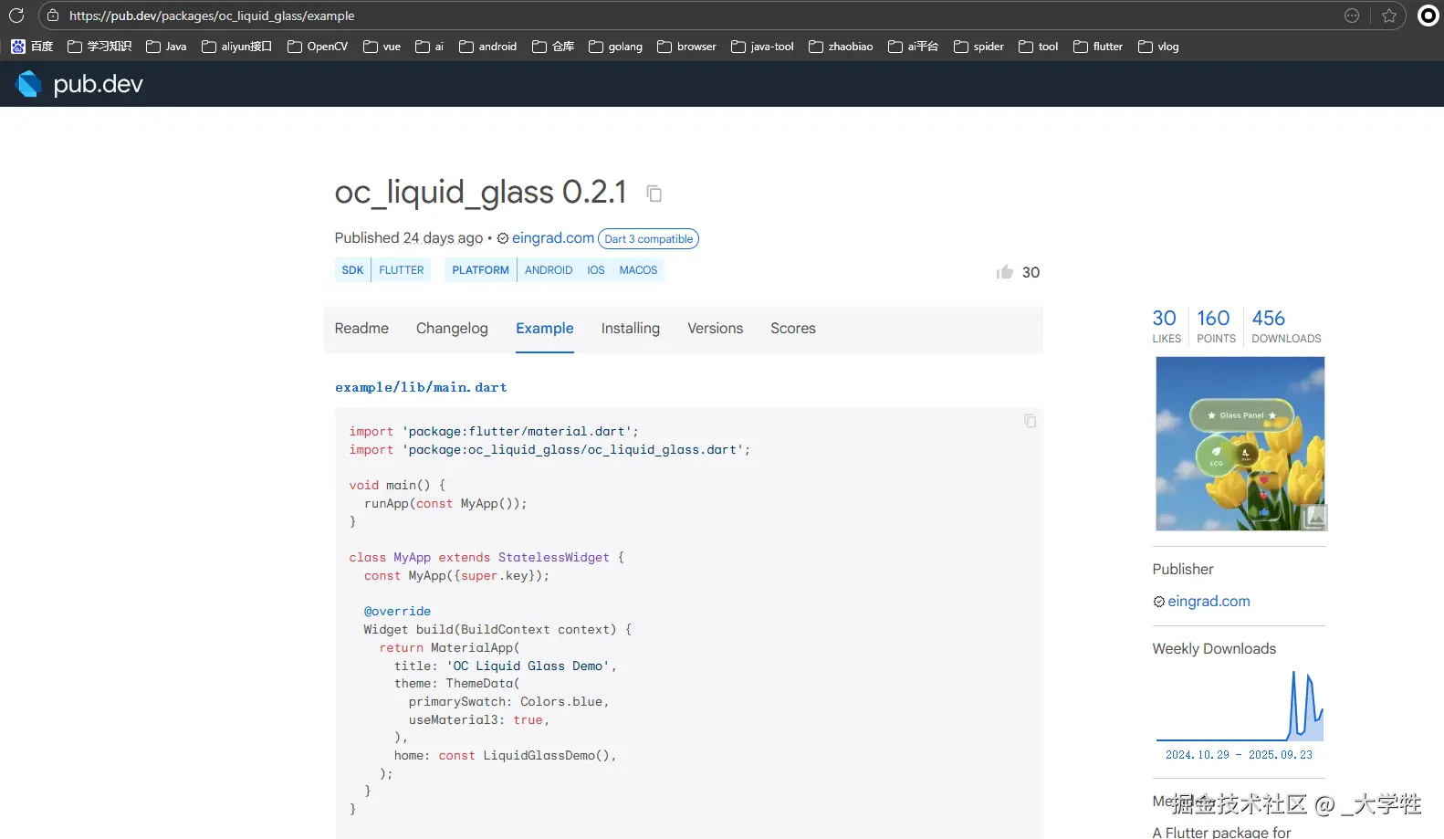Click the ANDROID platform tag
The height and width of the screenshot is (839, 1444).
pyautogui.click(x=549, y=270)
